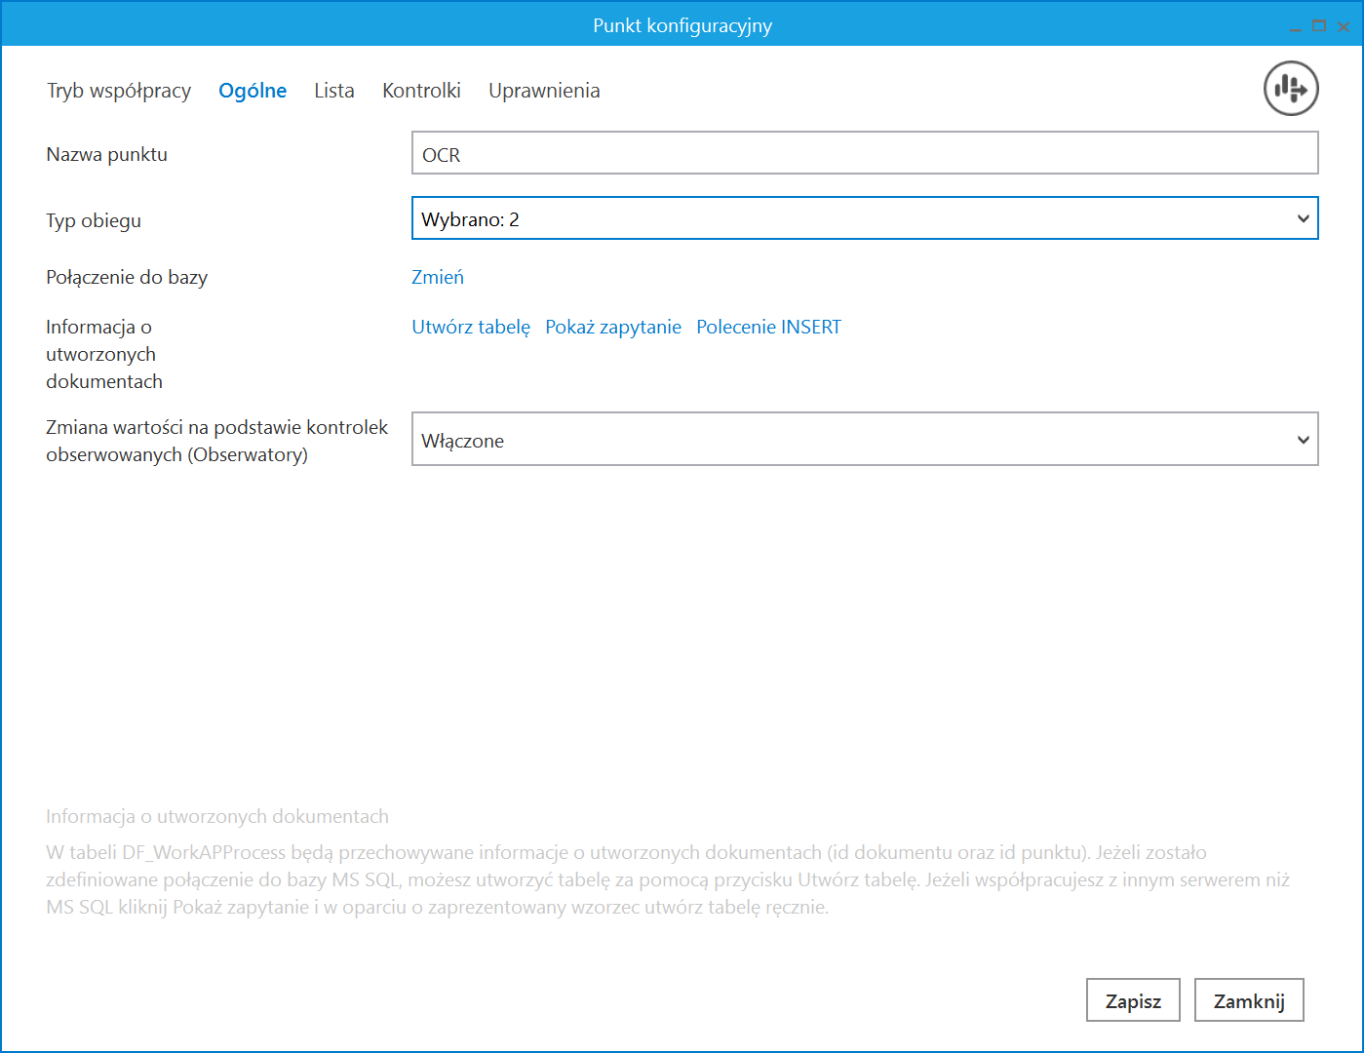1364x1053 pixels.
Task: Click the Utwórz tabelę link
Action: (x=471, y=327)
